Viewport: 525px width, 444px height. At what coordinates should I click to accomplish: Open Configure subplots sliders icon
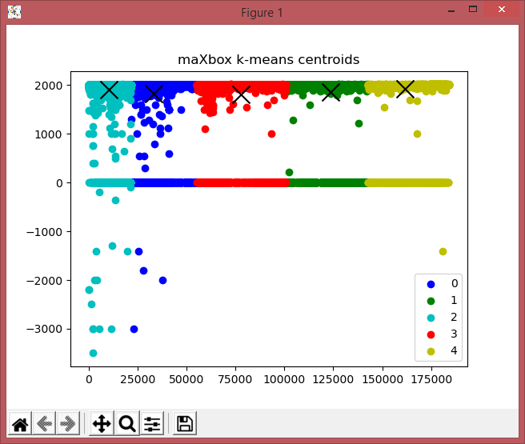pos(152,424)
